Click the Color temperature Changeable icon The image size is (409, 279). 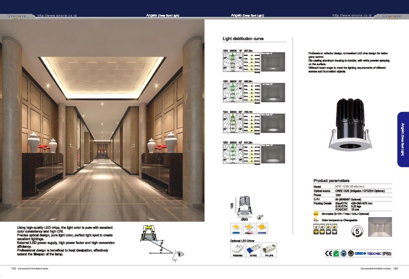click(316, 220)
